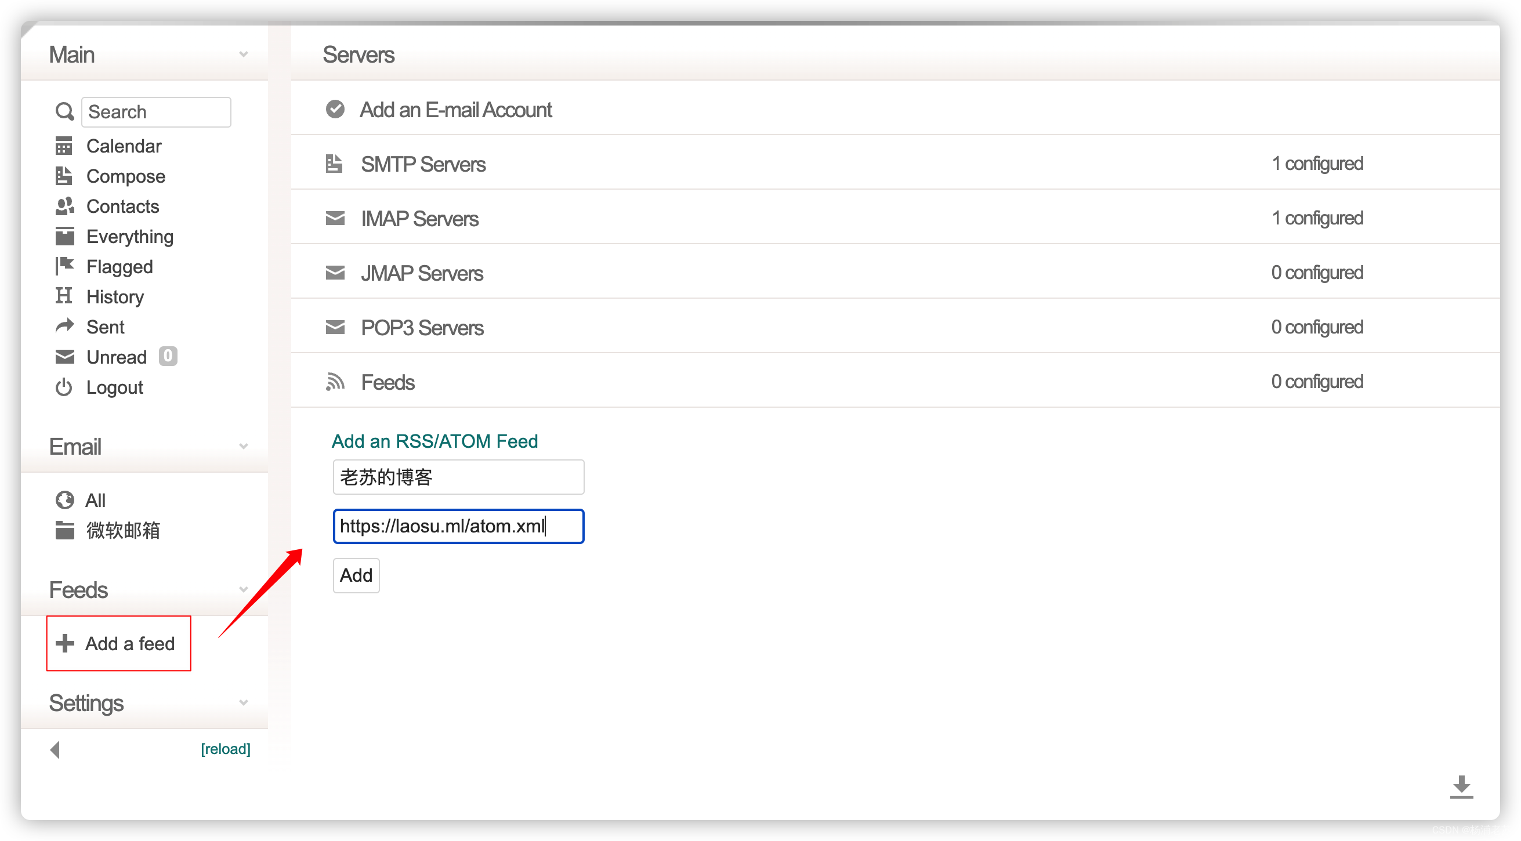Click the download arrow icon at the bottom right
This screenshot has height=841, width=1521.
(1461, 786)
